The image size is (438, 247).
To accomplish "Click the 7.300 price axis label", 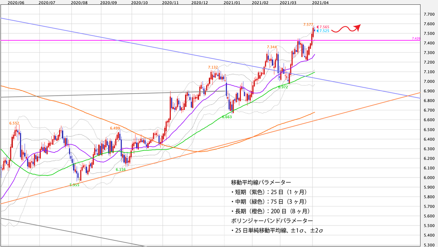I will (429, 53).
